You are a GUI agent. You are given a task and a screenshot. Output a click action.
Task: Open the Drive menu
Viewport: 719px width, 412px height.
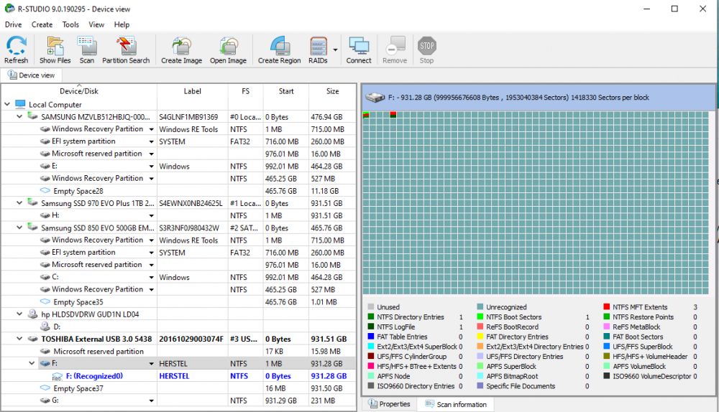point(13,24)
